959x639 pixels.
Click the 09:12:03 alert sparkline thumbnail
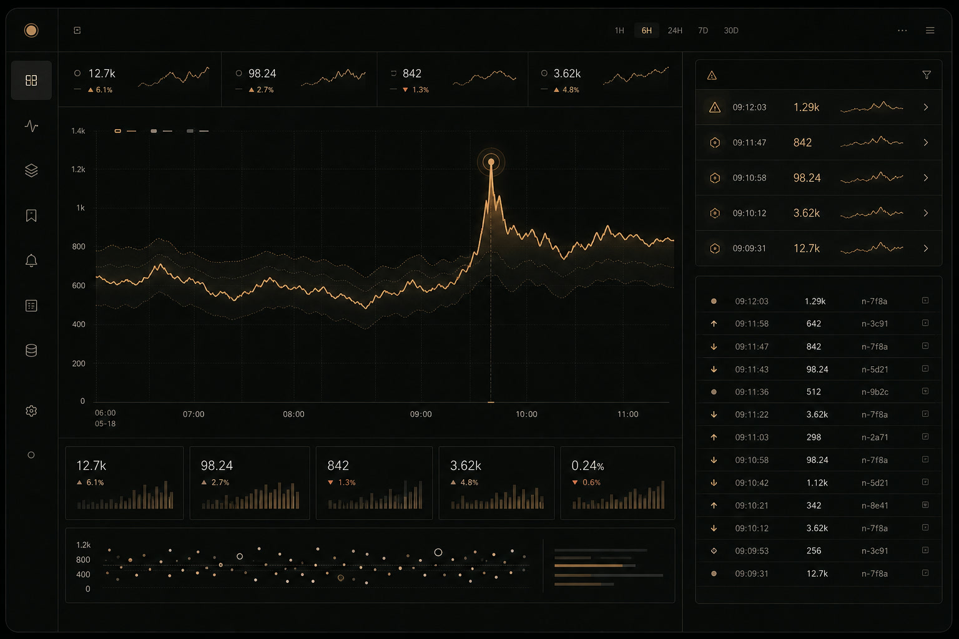click(x=872, y=107)
